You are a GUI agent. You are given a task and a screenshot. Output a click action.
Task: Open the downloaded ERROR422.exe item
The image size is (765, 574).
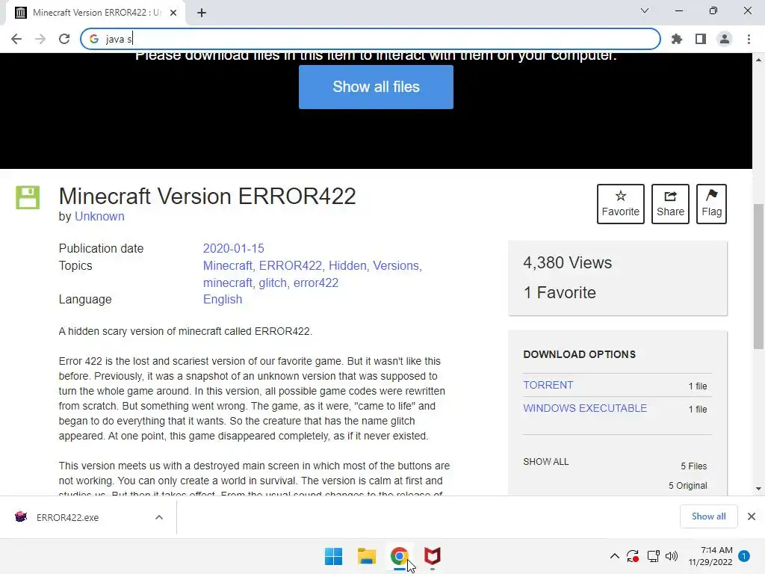67,517
